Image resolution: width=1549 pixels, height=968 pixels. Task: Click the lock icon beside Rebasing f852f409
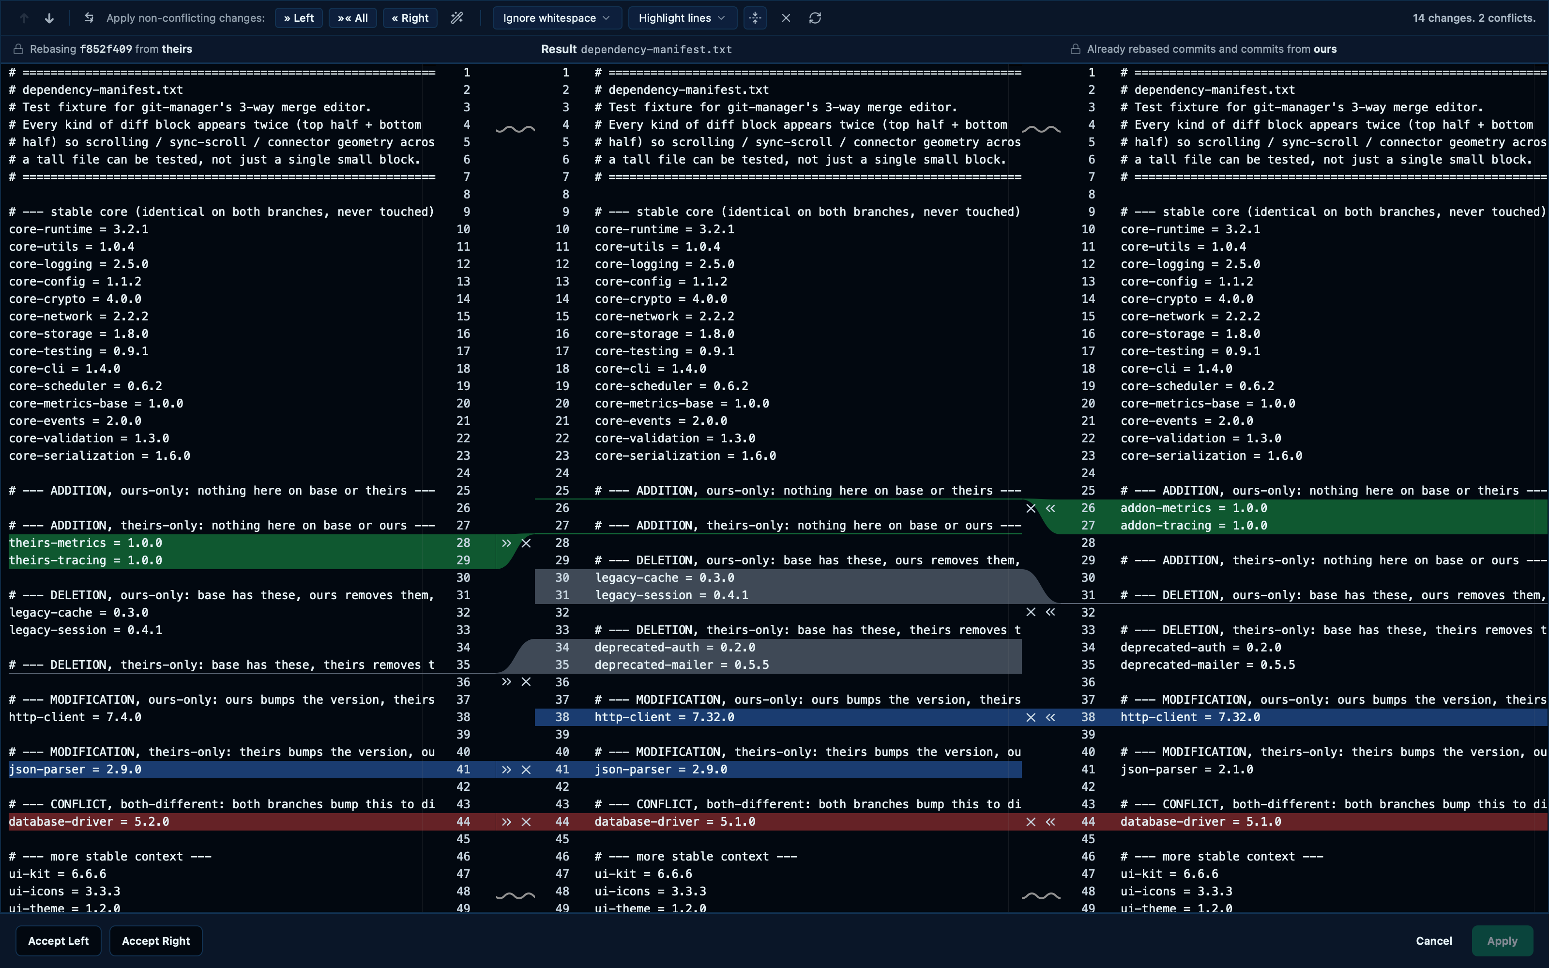coord(18,49)
